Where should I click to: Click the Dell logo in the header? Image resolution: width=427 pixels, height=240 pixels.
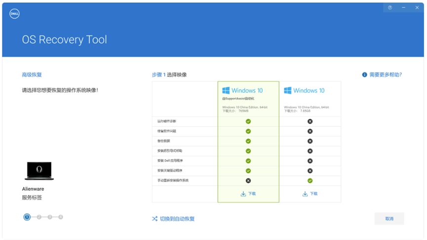pyautogui.click(x=14, y=14)
